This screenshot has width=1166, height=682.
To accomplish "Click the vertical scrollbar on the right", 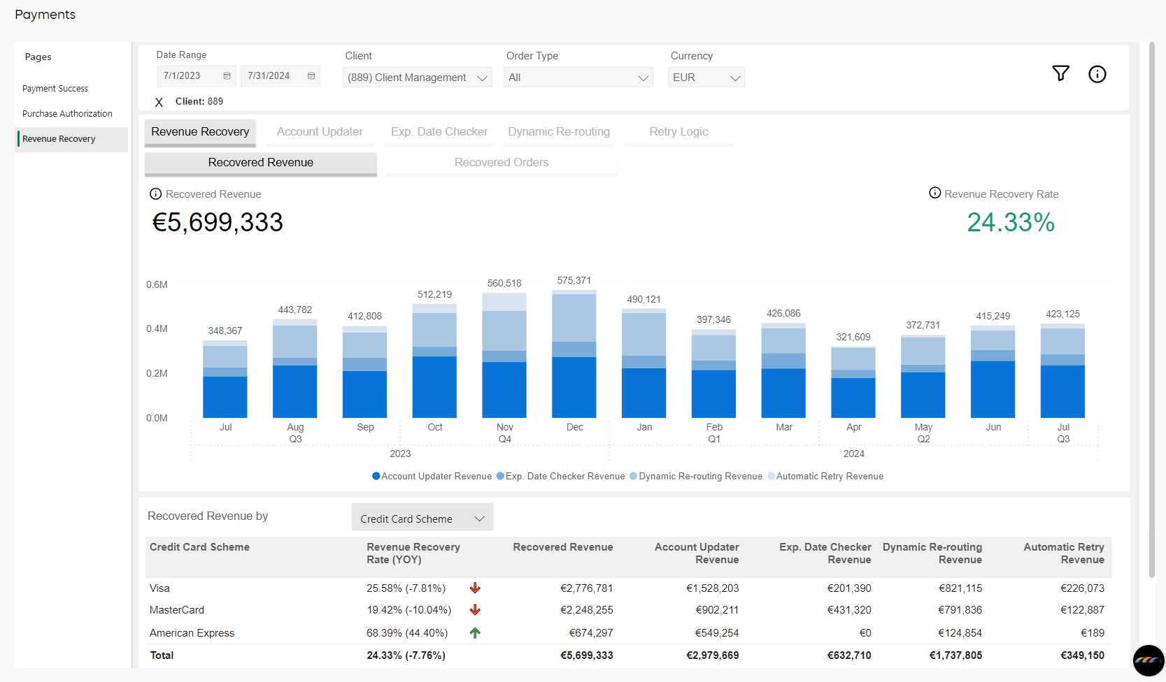I will (1152, 310).
